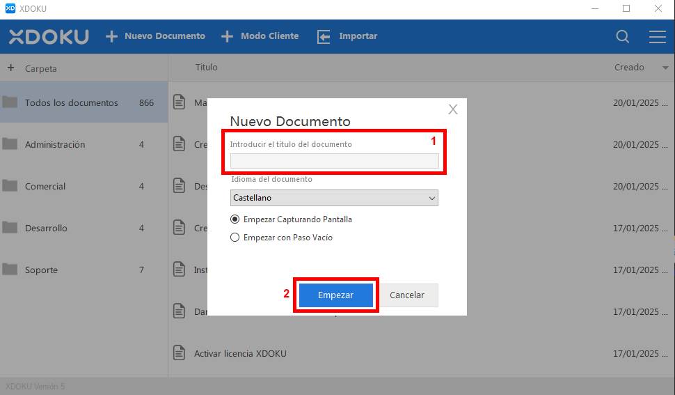Open the Activar licencia XDOKU document
The image size is (675, 395).
[x=240, y=353]
